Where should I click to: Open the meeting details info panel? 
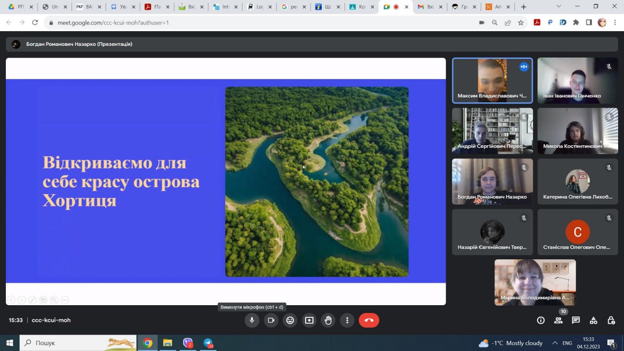[x=541, y=320]
